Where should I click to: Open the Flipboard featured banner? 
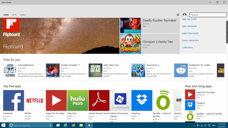tap(60, 36)
